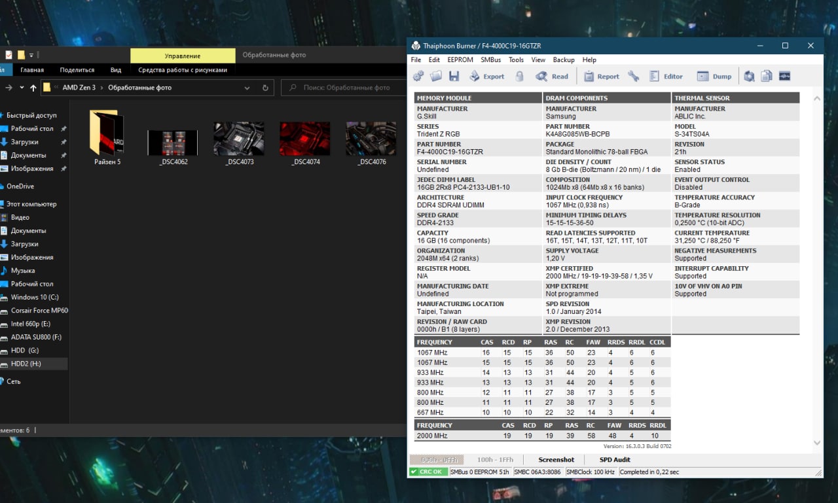The width and height of the screenshot is (838, 503).
Task: Click AMD Zen 3 in the breadcrumb path
Action: [79, 88]
